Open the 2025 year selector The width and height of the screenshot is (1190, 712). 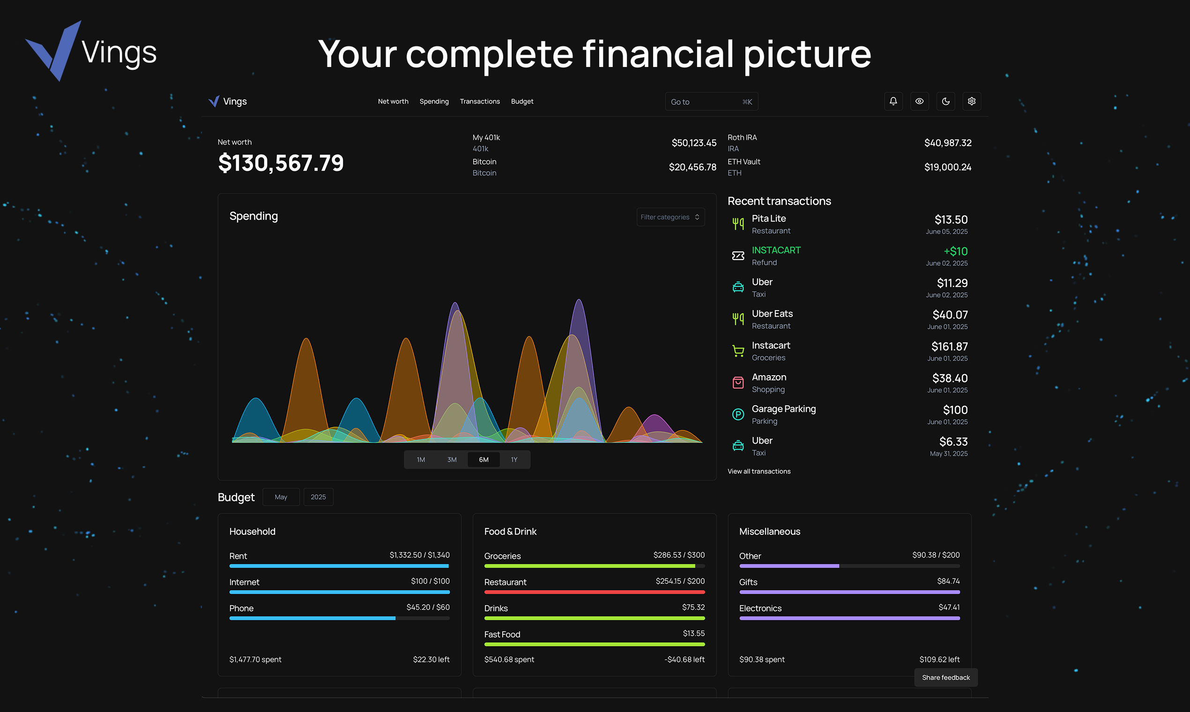(318, 497)
